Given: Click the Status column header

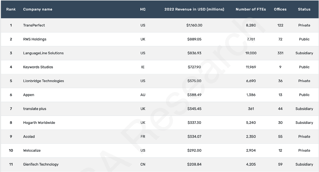Looking at the screenshot, I should pyautogui.click(x=304, y=9).
